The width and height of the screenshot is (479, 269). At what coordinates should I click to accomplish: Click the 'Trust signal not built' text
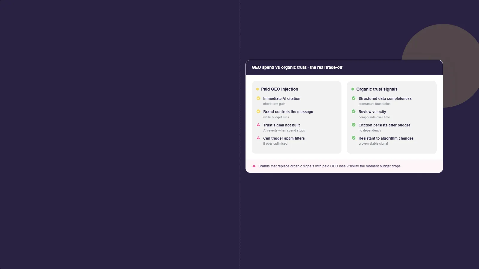[x=281, y=125]
